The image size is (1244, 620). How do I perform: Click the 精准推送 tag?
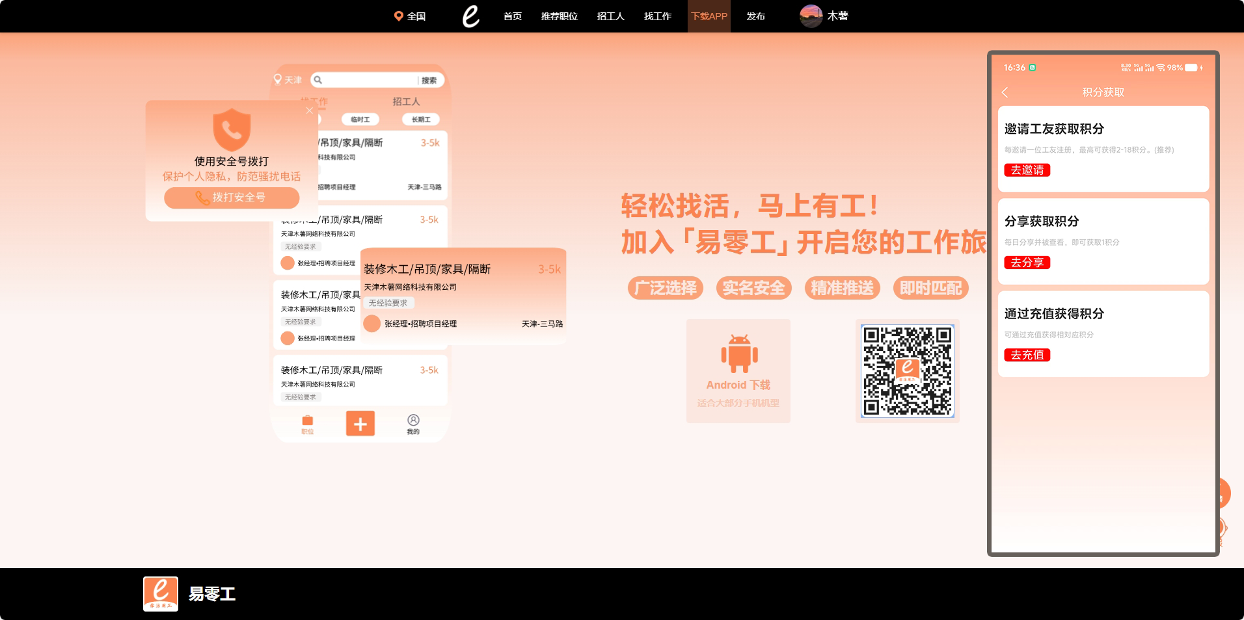[843, 288]
